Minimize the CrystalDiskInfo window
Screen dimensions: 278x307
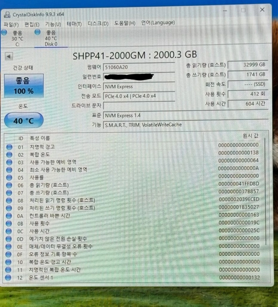[x=225, y=11]
